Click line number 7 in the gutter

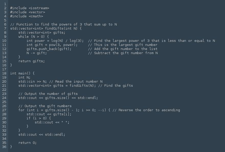coord(5,28)
